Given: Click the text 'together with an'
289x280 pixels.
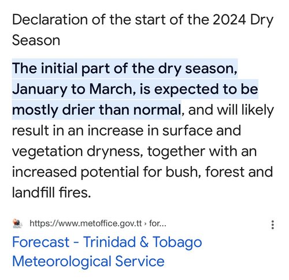Looking at the screenshot, I should [202, 151].
